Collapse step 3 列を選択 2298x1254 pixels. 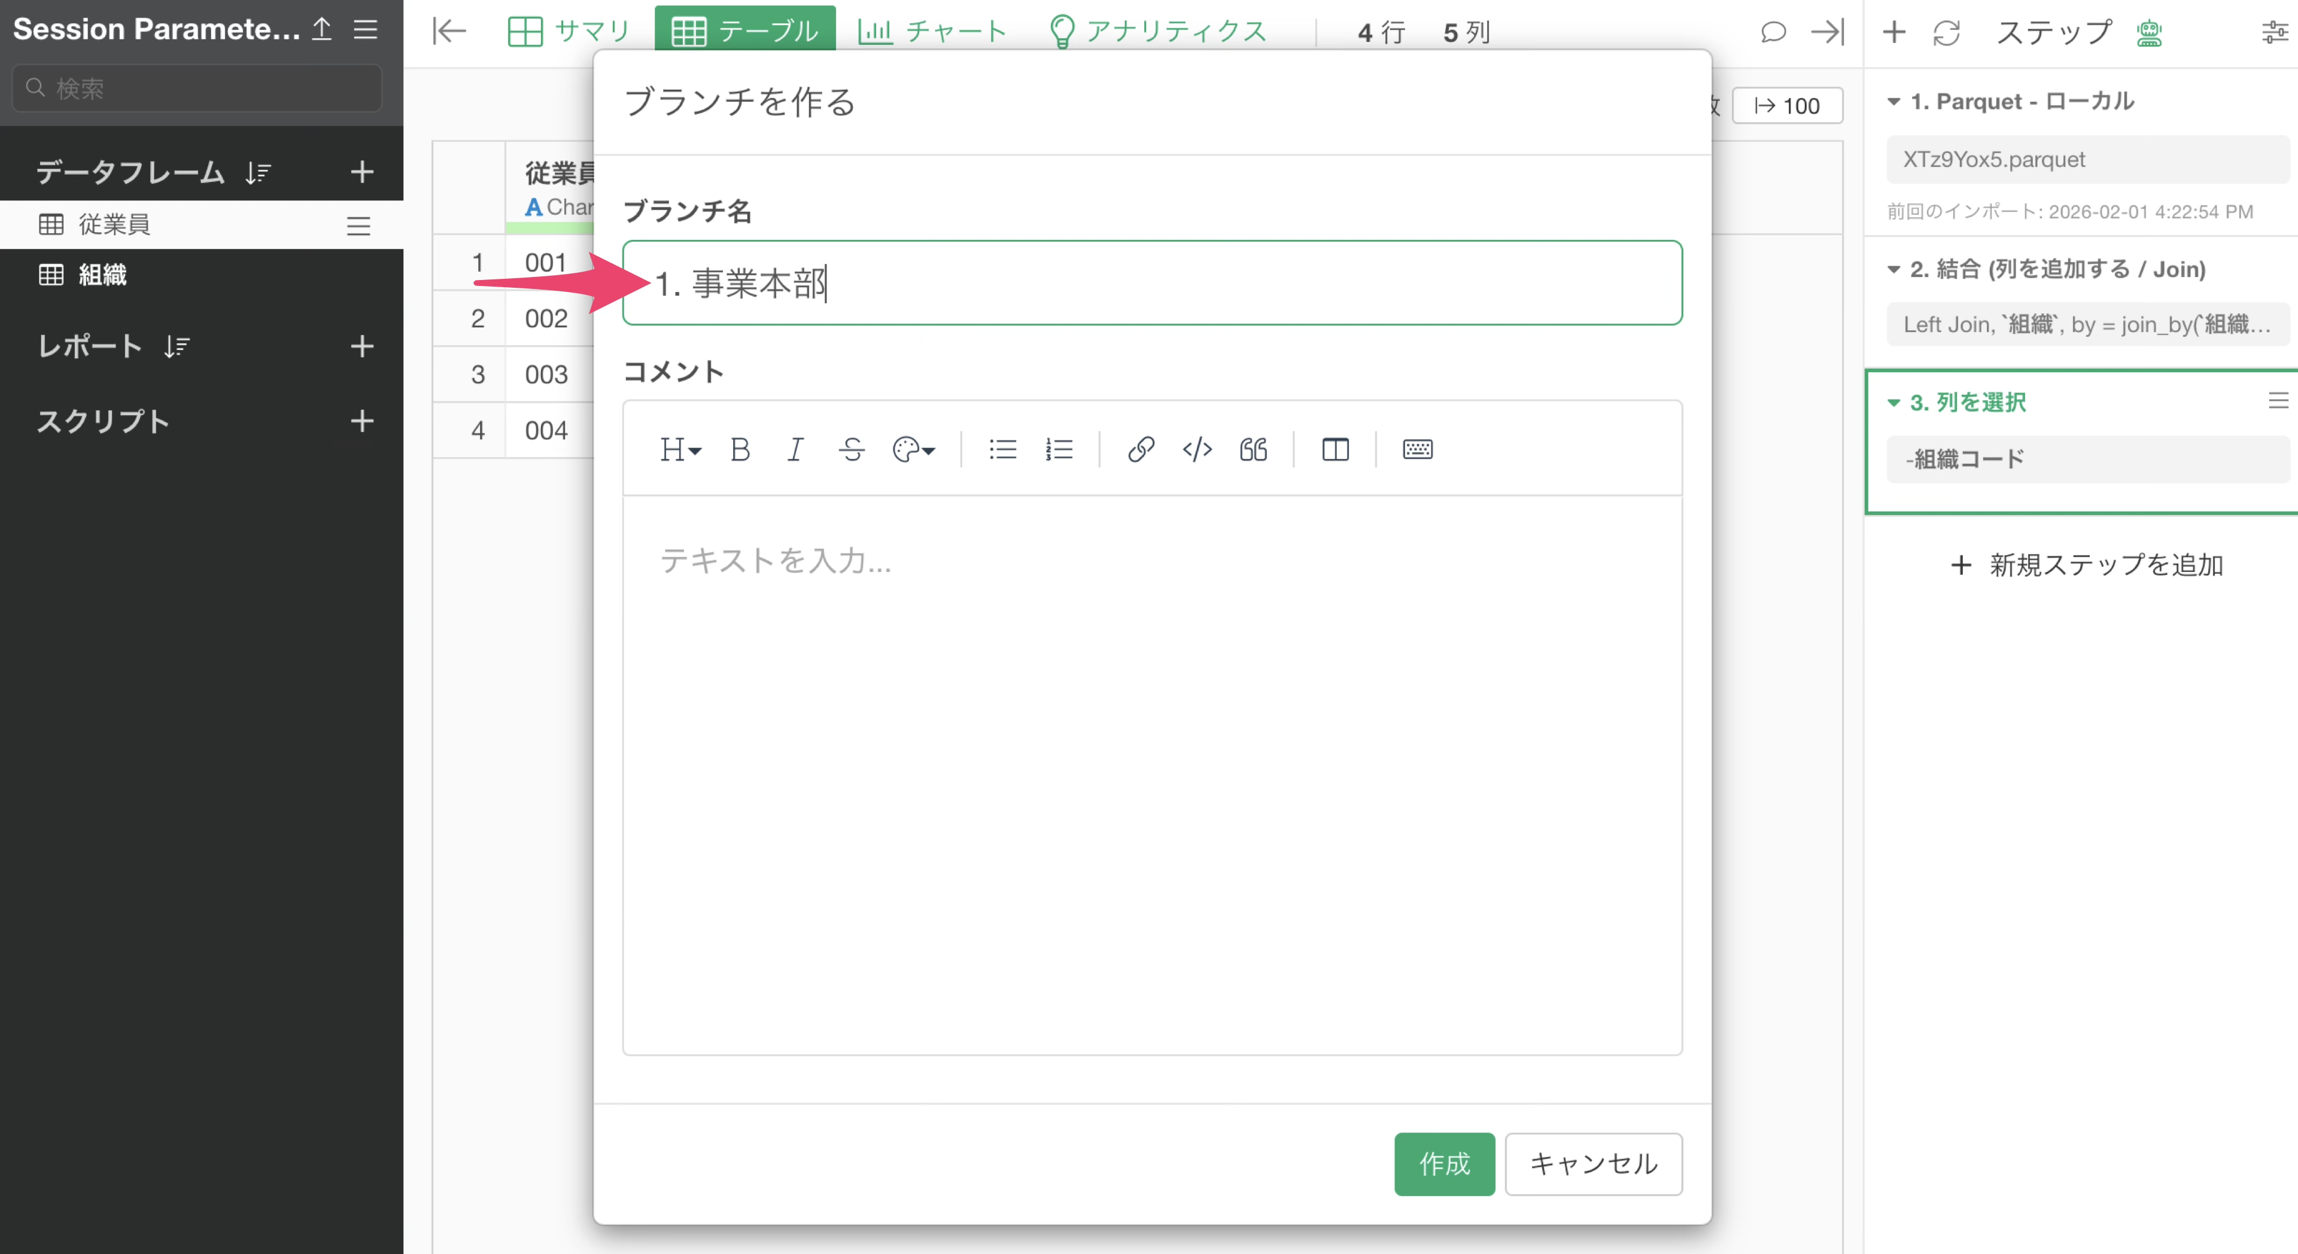[1893, 403]
